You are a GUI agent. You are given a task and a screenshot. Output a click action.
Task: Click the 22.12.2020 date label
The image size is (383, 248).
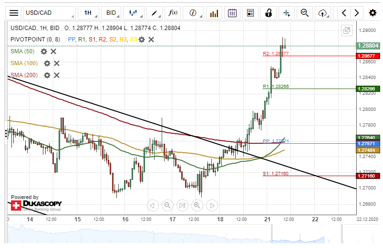(x=367, y=219)
